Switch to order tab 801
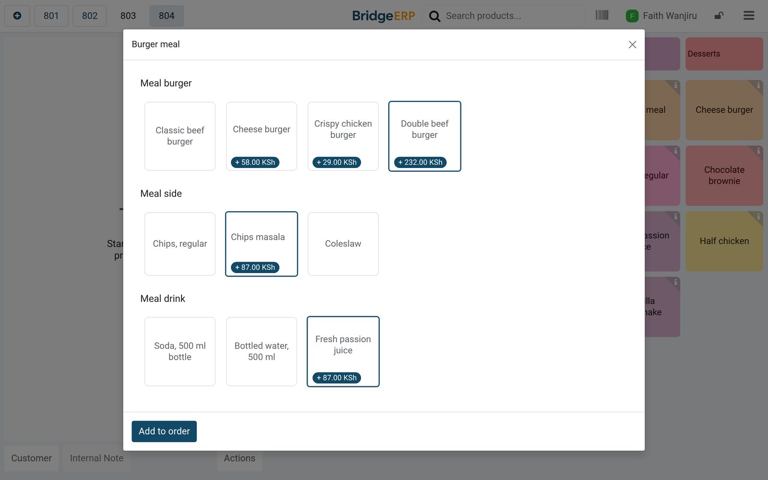Image resolution: width=768 pixels, height=480 pixels. tap(51, 16)
